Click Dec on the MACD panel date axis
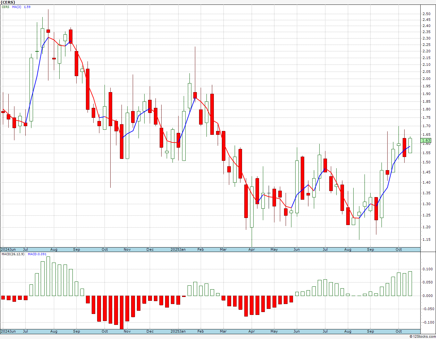Image resolution: width=436 pixels, height=339 pixels. click(x=150, y=331)
